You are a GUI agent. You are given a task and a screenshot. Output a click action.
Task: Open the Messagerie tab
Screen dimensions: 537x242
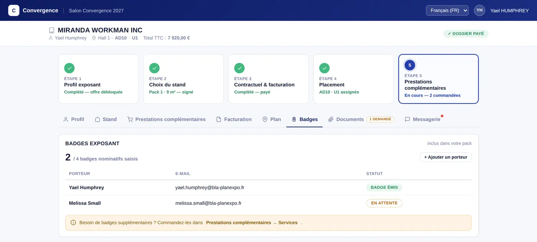point(423,119)
